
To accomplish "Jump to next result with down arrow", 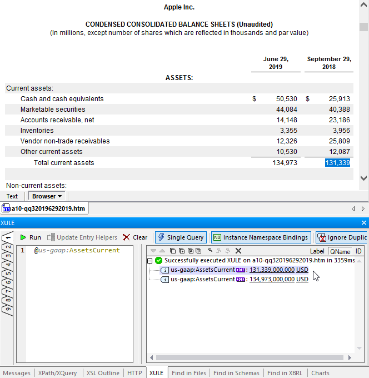I will (153, 251).
